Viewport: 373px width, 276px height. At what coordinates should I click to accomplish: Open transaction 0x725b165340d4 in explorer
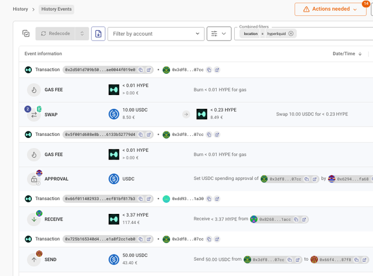coord(149,239)
